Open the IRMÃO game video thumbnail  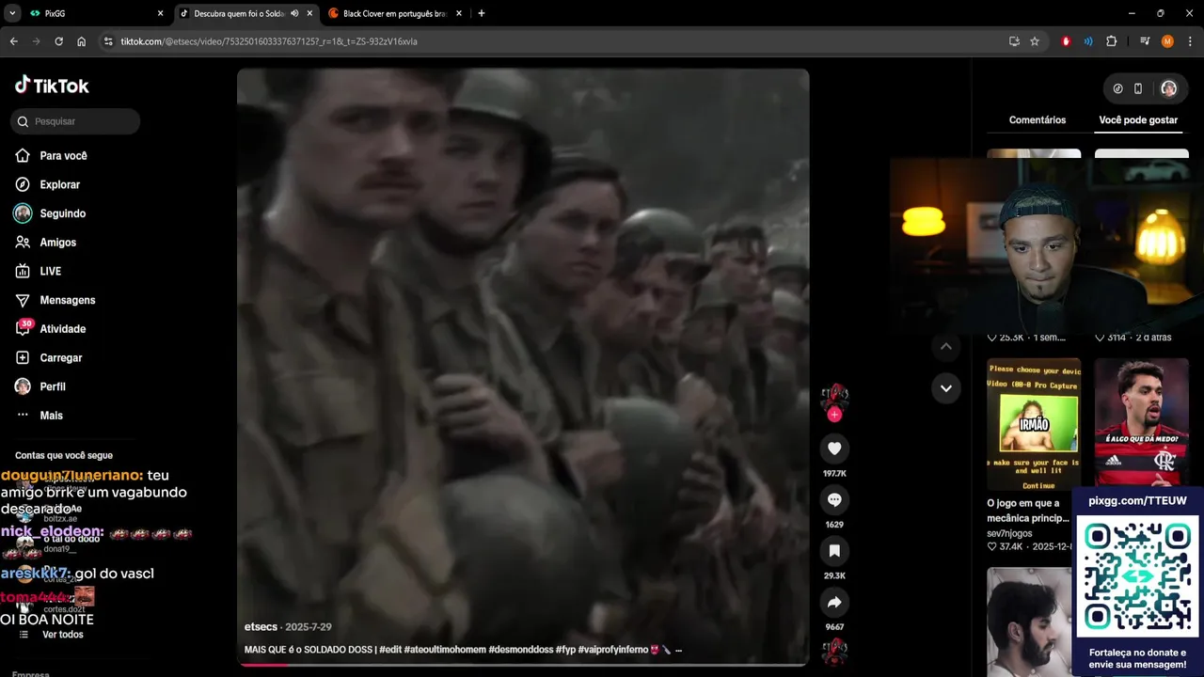coord(1034,424)
